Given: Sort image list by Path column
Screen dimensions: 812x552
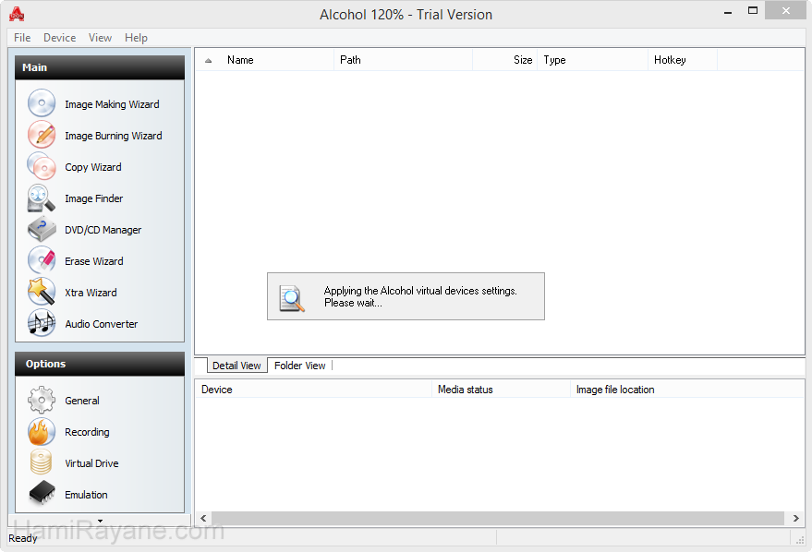Looking at the screenshot, I should click(x=404, y=60).
